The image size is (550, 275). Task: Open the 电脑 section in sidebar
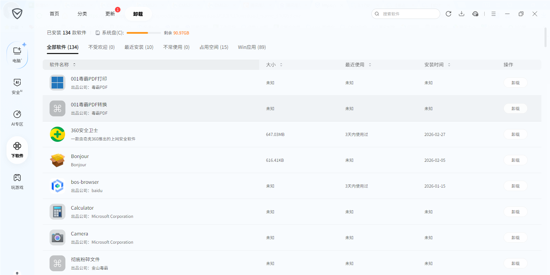(x=17, y=54)
